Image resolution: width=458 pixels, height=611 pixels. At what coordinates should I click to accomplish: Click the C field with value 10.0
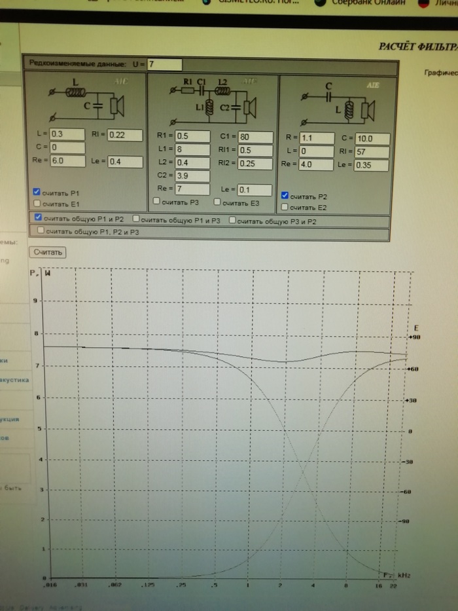click(372, 139)
